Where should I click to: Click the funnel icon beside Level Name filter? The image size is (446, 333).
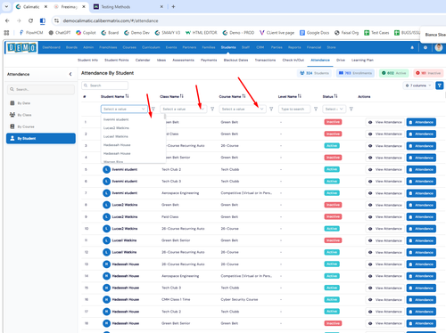pyautogui.click(x=316, y=109)
